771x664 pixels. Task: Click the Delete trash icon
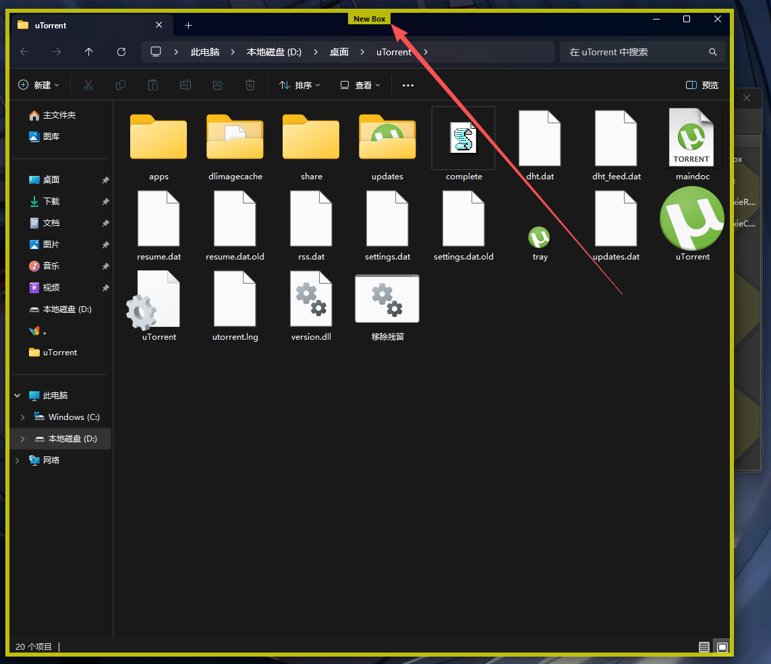pos(250,85)
